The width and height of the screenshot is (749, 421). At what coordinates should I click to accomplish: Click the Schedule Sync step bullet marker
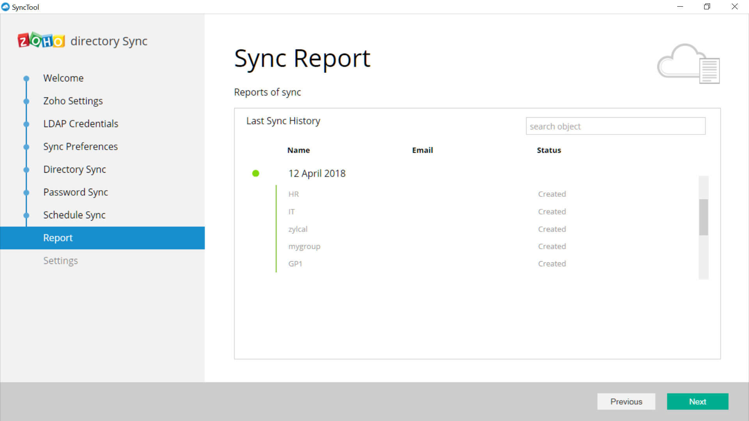pos(26,215)
